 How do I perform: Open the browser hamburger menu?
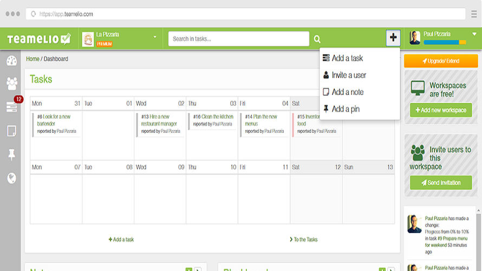click(x=474, y=14)
